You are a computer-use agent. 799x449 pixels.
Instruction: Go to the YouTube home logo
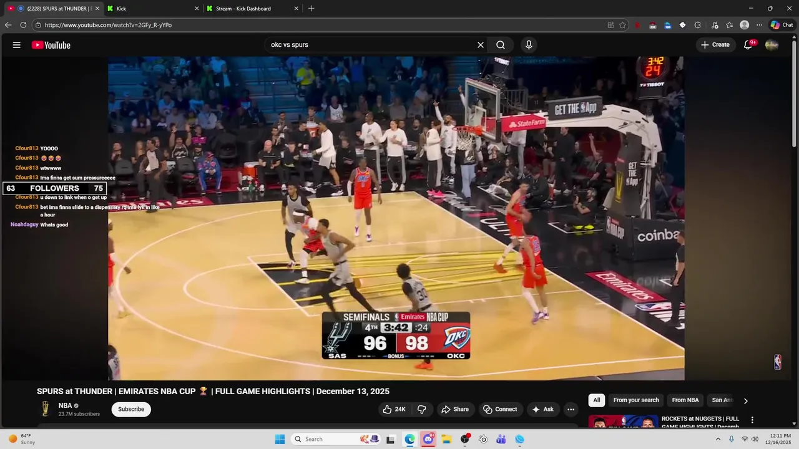click(x=51, y=45)
